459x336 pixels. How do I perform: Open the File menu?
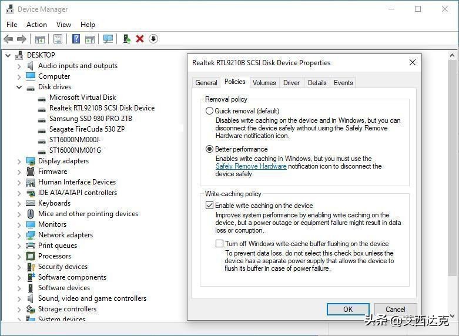[x=12, y=25]
